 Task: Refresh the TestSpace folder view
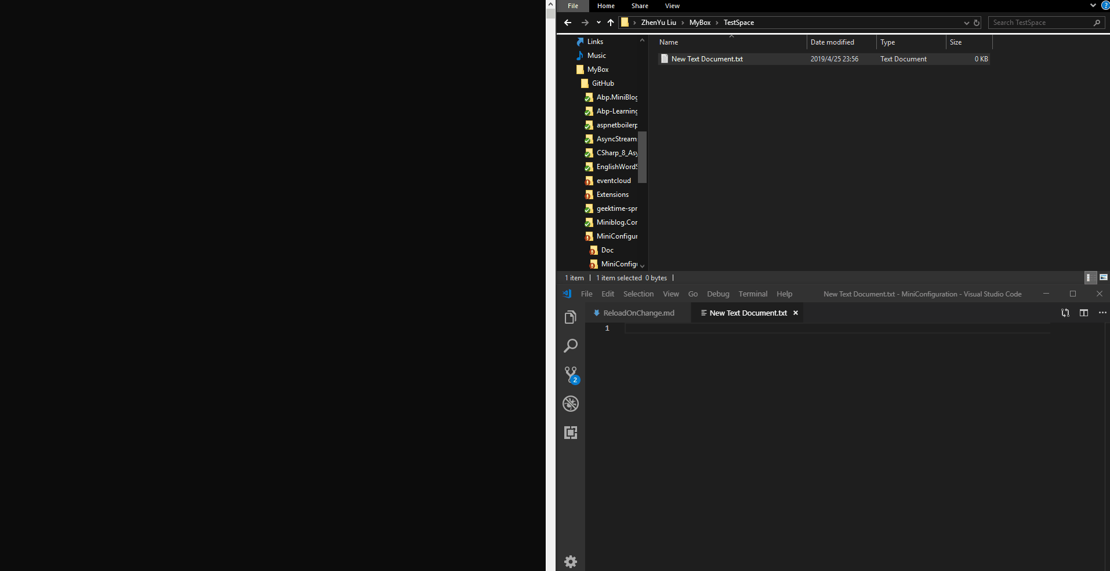(x=977, y=23)
